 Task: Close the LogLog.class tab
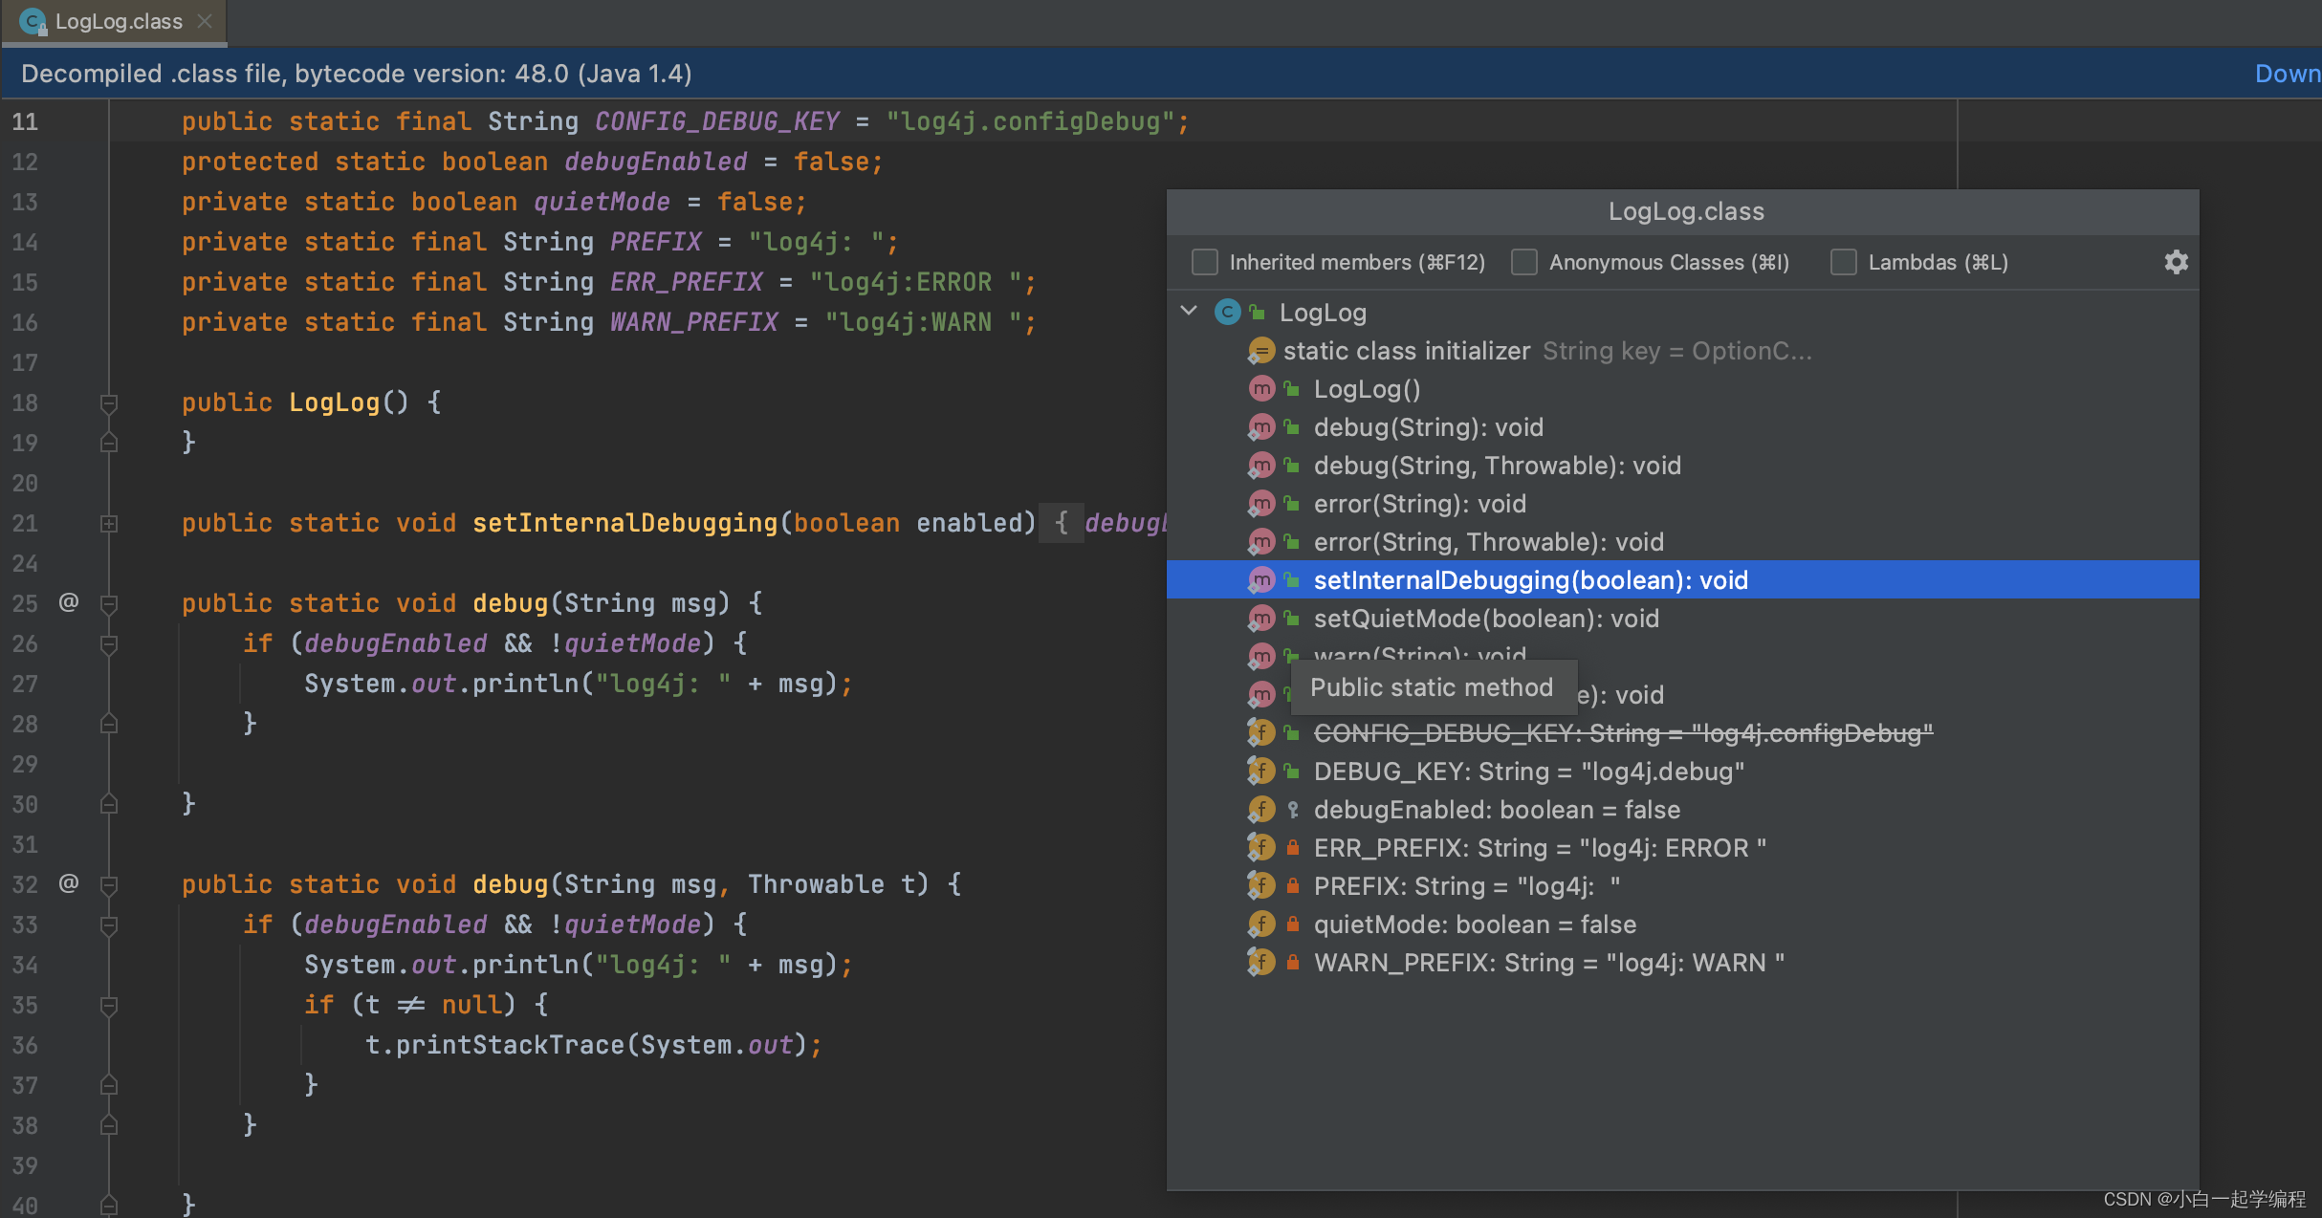coord(204,21)
